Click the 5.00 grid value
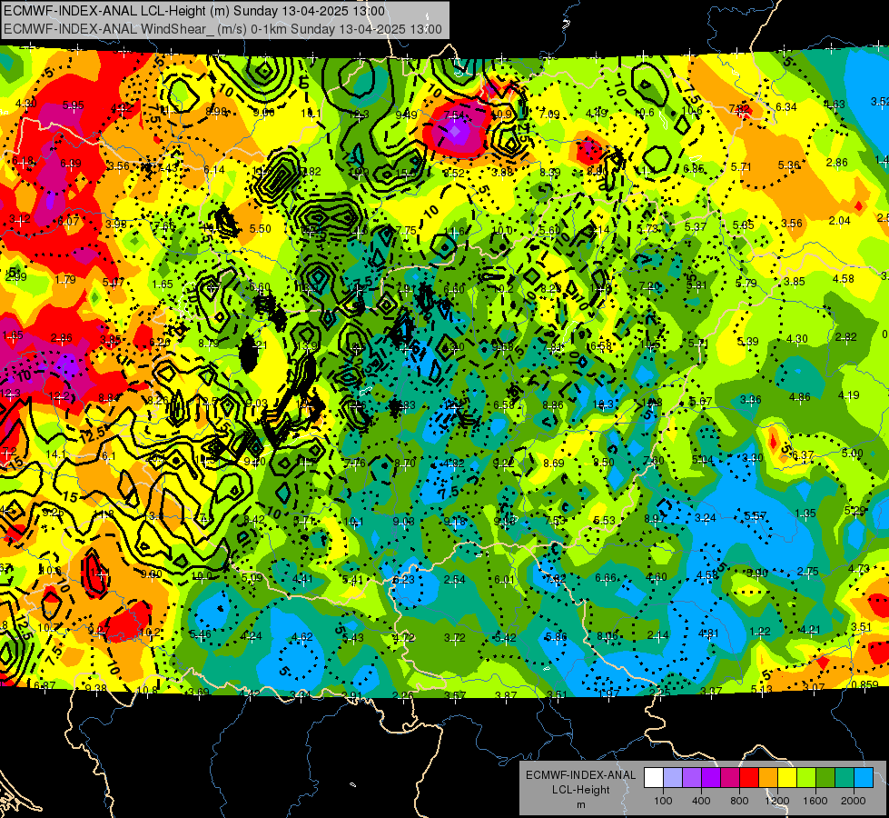Image resolution: width=889 pixels, height=818 pixels. point(852,453)
